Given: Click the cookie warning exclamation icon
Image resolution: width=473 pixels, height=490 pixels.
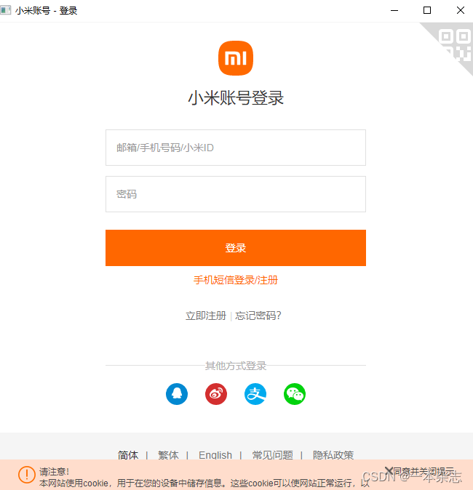Looking at the screenshot, I should click(27, 475).
